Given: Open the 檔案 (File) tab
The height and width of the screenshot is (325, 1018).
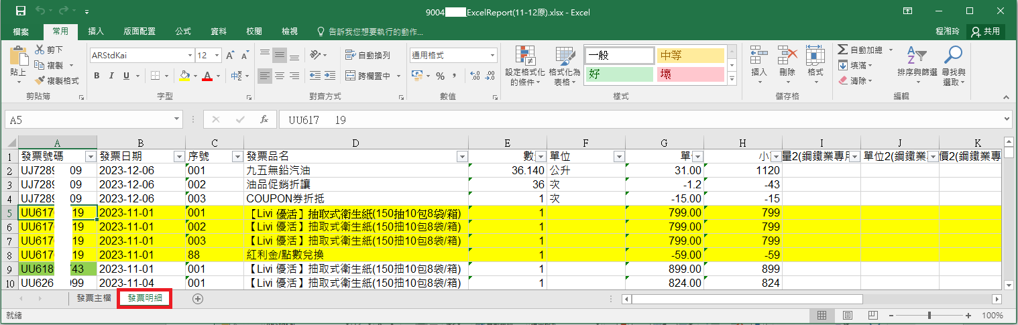Looking at the screenshot, I should [20, 31].
